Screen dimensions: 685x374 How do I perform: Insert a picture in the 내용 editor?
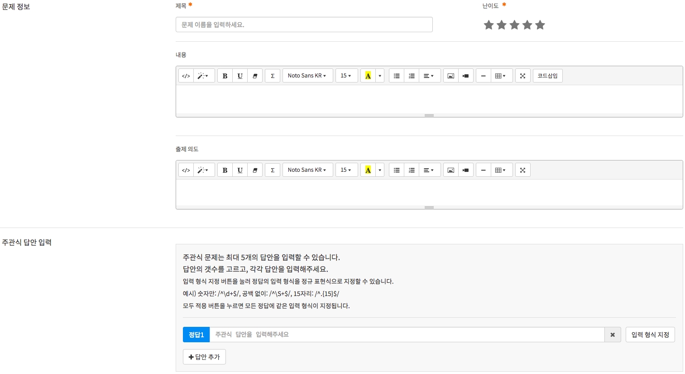pyautogui.click(x=450, y=76)
